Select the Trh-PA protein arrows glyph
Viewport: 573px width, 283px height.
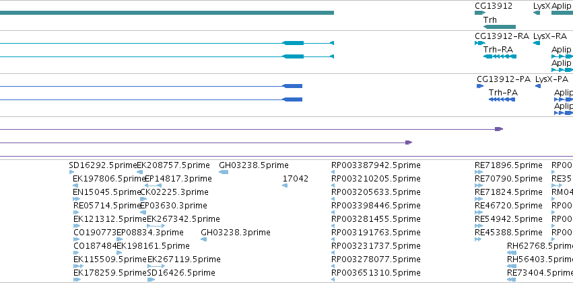pyautogui.click(x=502, y=99)
